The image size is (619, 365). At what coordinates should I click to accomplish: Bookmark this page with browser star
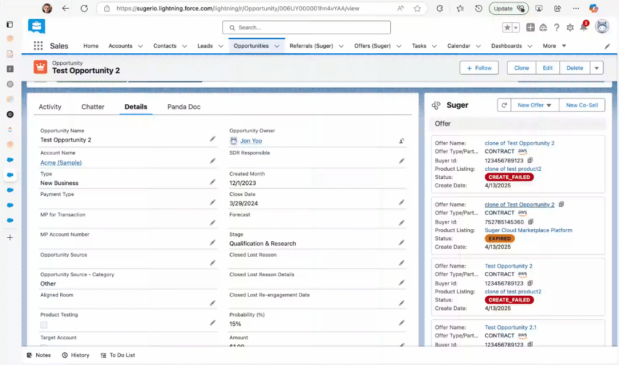[x=417, y=8]
